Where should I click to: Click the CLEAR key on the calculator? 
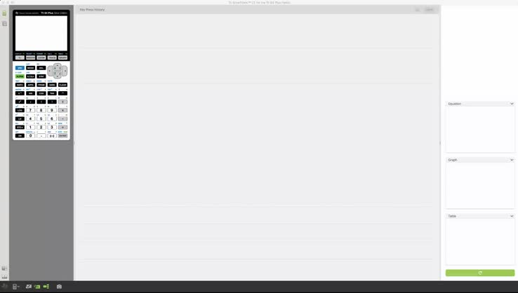[62, 85]
